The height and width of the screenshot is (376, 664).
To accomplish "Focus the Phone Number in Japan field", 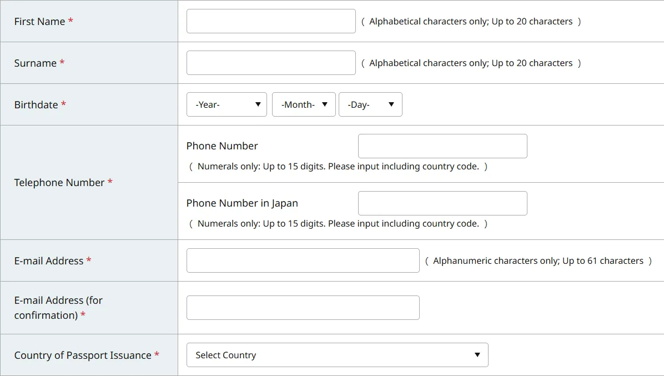I will pyautogui.click(x=442, y=203).
